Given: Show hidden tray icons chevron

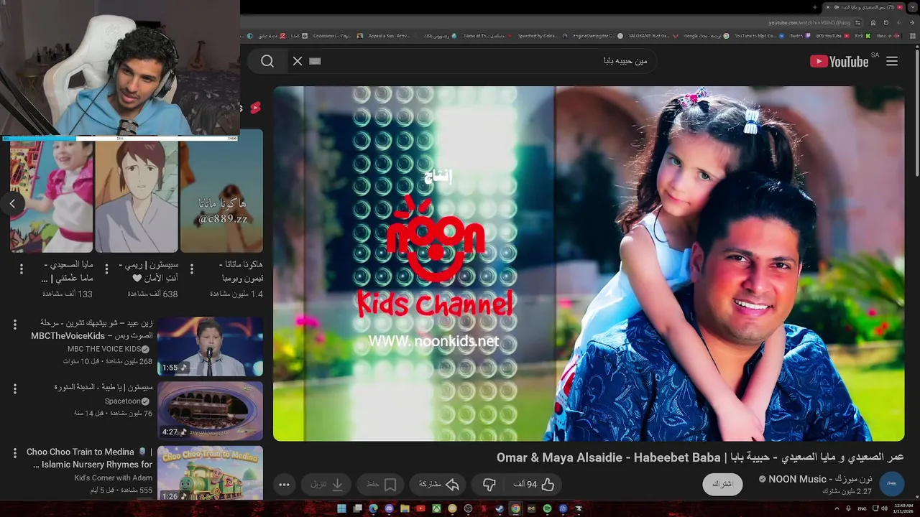Looking at the screenshot, I should 837,508.
